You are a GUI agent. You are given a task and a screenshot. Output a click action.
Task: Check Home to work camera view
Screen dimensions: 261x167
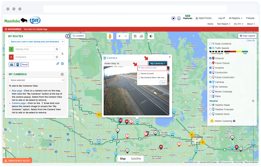pyautogui.click(x=139, y=74)
